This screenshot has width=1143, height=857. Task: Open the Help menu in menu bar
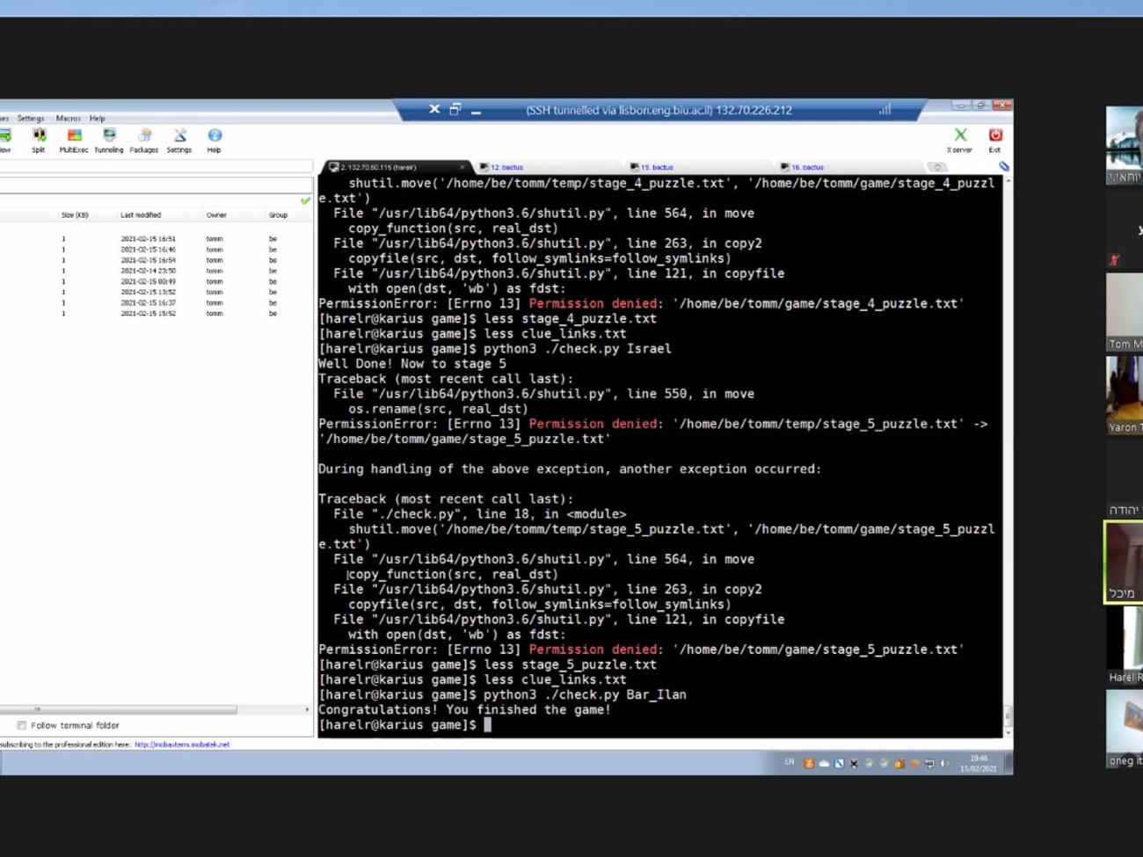(98, 119)
